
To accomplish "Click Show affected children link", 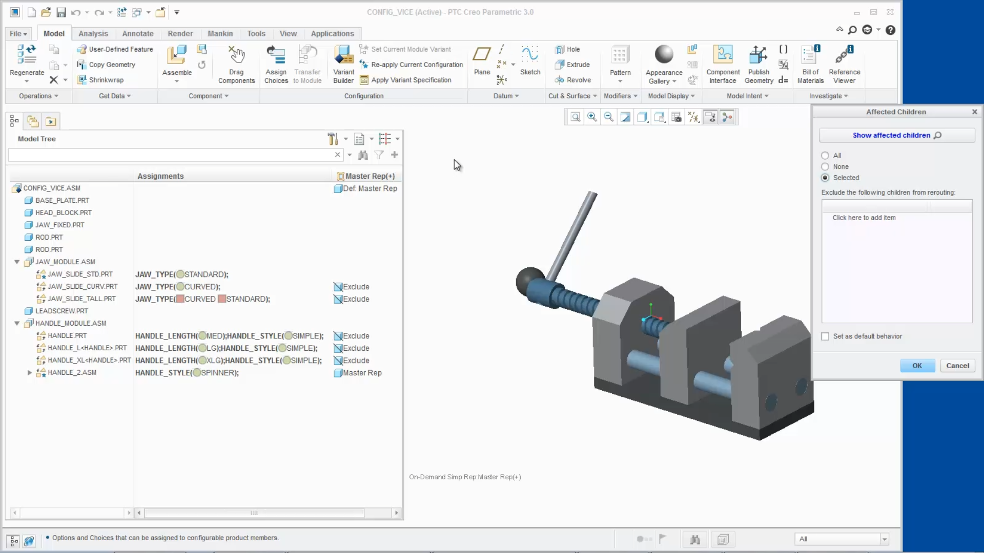I will tap(892, 135).
